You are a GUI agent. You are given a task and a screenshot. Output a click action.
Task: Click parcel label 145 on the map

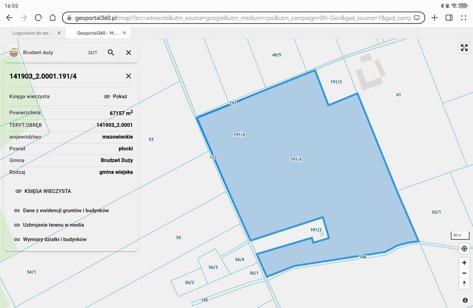pyautogui.click(x=204, y=300)
